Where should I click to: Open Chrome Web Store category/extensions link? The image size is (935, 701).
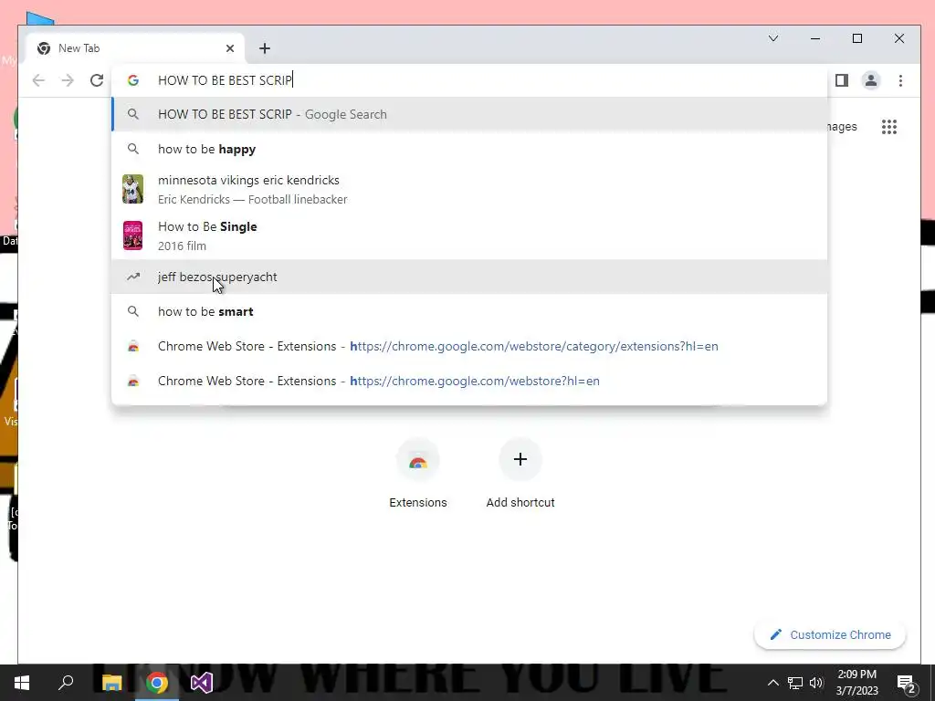click(469, 346)
